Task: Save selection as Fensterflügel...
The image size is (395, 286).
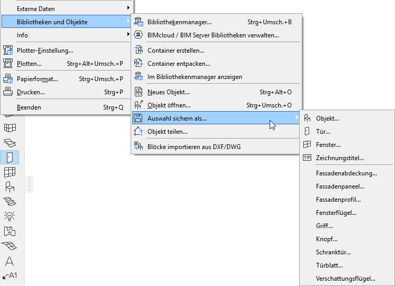Action: tap(347, 213)
